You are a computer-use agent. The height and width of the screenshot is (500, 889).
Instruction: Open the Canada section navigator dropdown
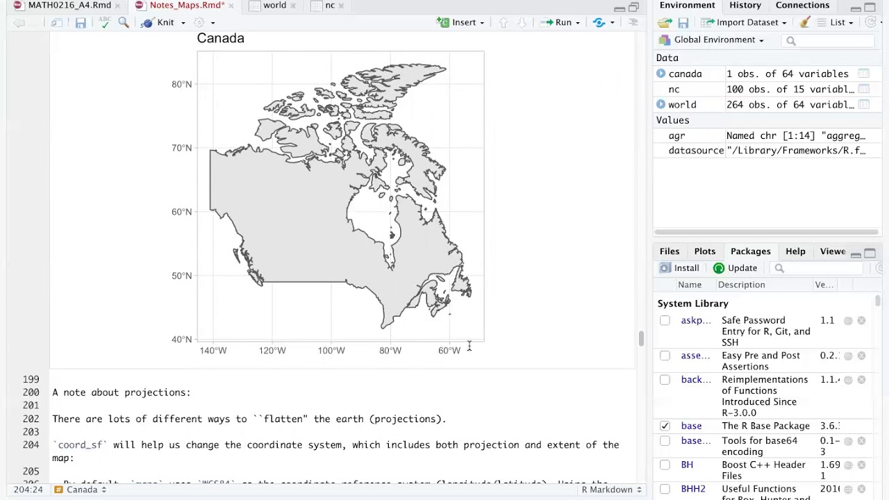[82, 490]
